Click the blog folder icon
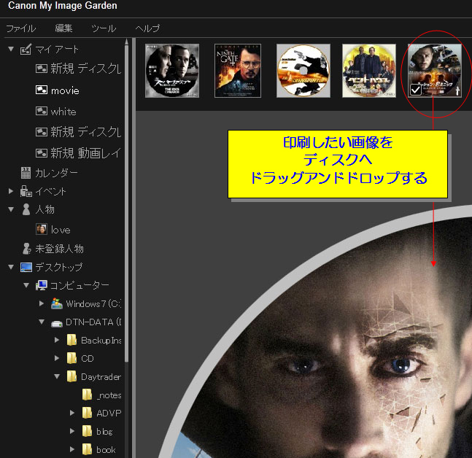This screenshot has width=472, height=458. [87, 431]
